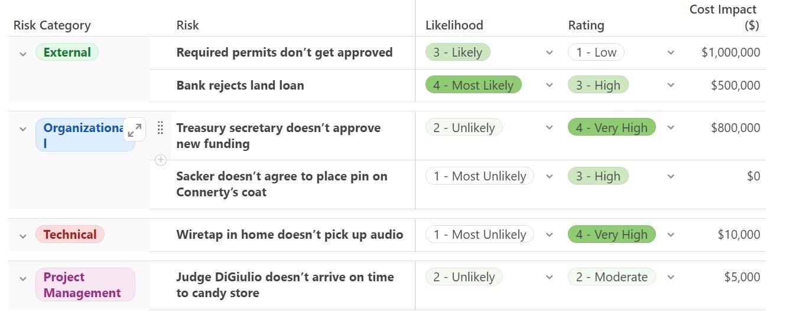
Task: Click the '1 - Low' rating chip
Action: [596, 52]
